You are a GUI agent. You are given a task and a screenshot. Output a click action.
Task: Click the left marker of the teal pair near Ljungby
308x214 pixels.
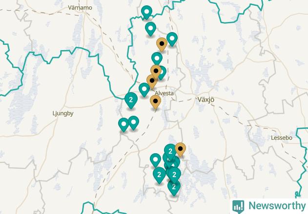point(124,125)
